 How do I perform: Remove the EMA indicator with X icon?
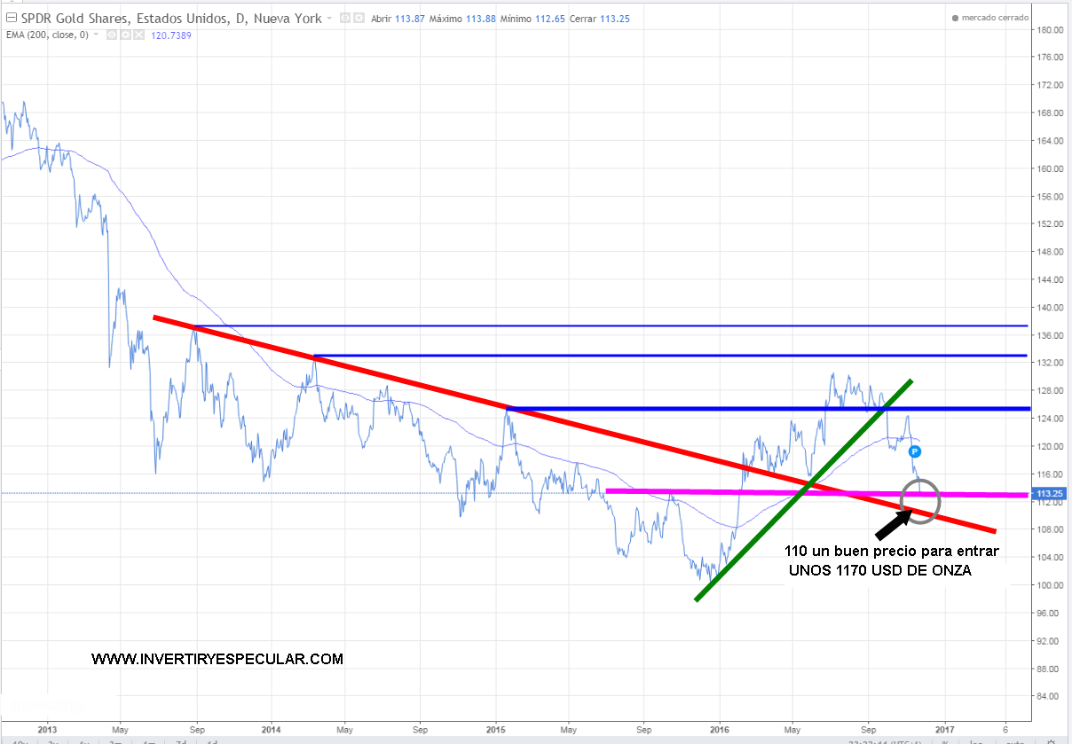click(138, 35)
